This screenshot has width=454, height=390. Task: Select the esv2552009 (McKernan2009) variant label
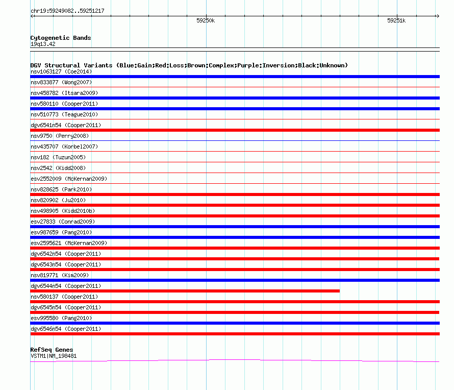(69, 179)
